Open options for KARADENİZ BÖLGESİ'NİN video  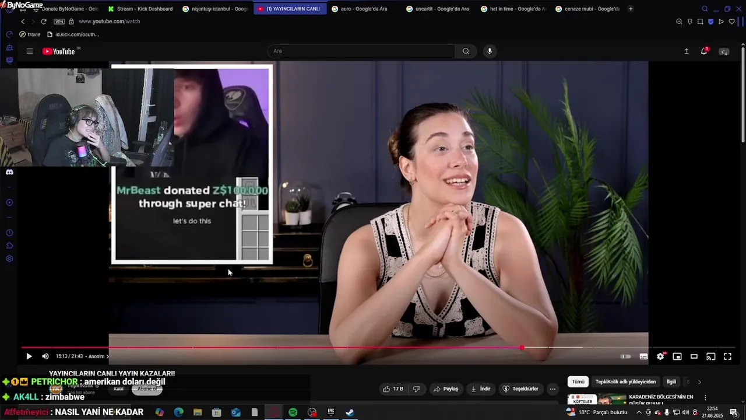(x=705, y=398)
